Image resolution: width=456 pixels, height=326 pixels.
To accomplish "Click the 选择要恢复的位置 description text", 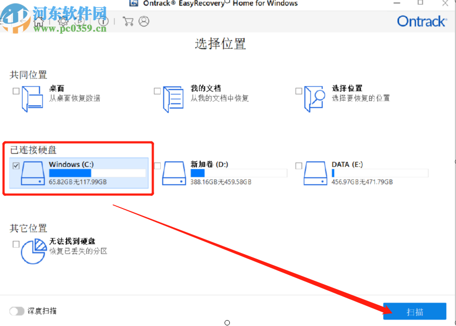I will pos(361,98).
